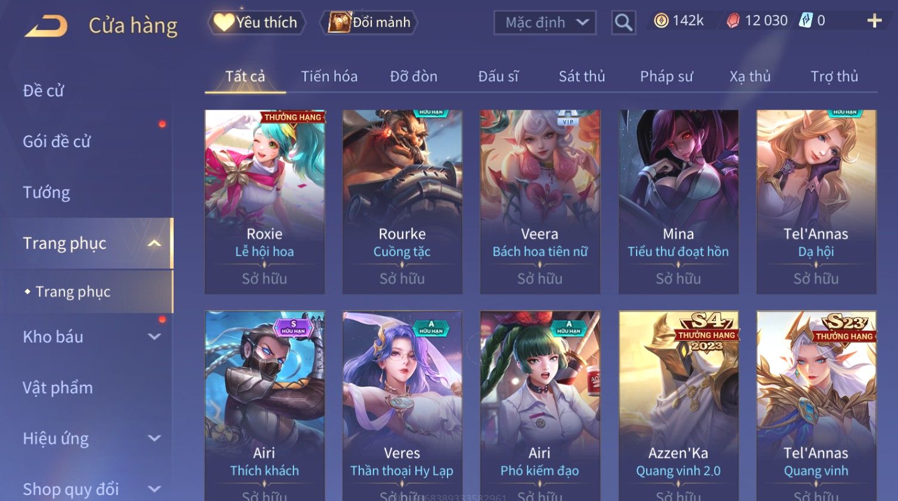898x501 pixels.
Task: Switch to the Sát thủ tab
Action: pos(582,76)
